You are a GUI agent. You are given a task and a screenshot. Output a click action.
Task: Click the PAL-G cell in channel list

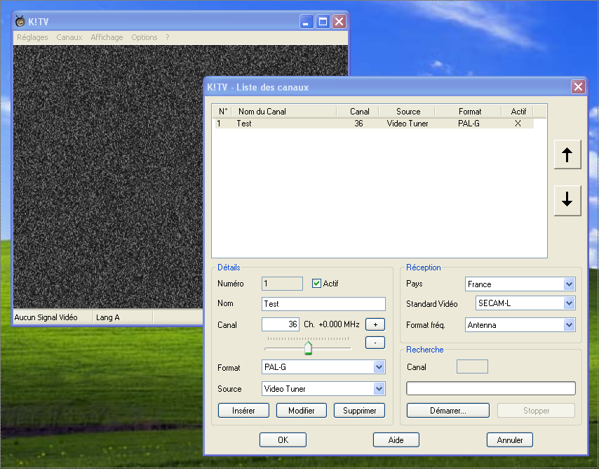[x=469, y=124]
